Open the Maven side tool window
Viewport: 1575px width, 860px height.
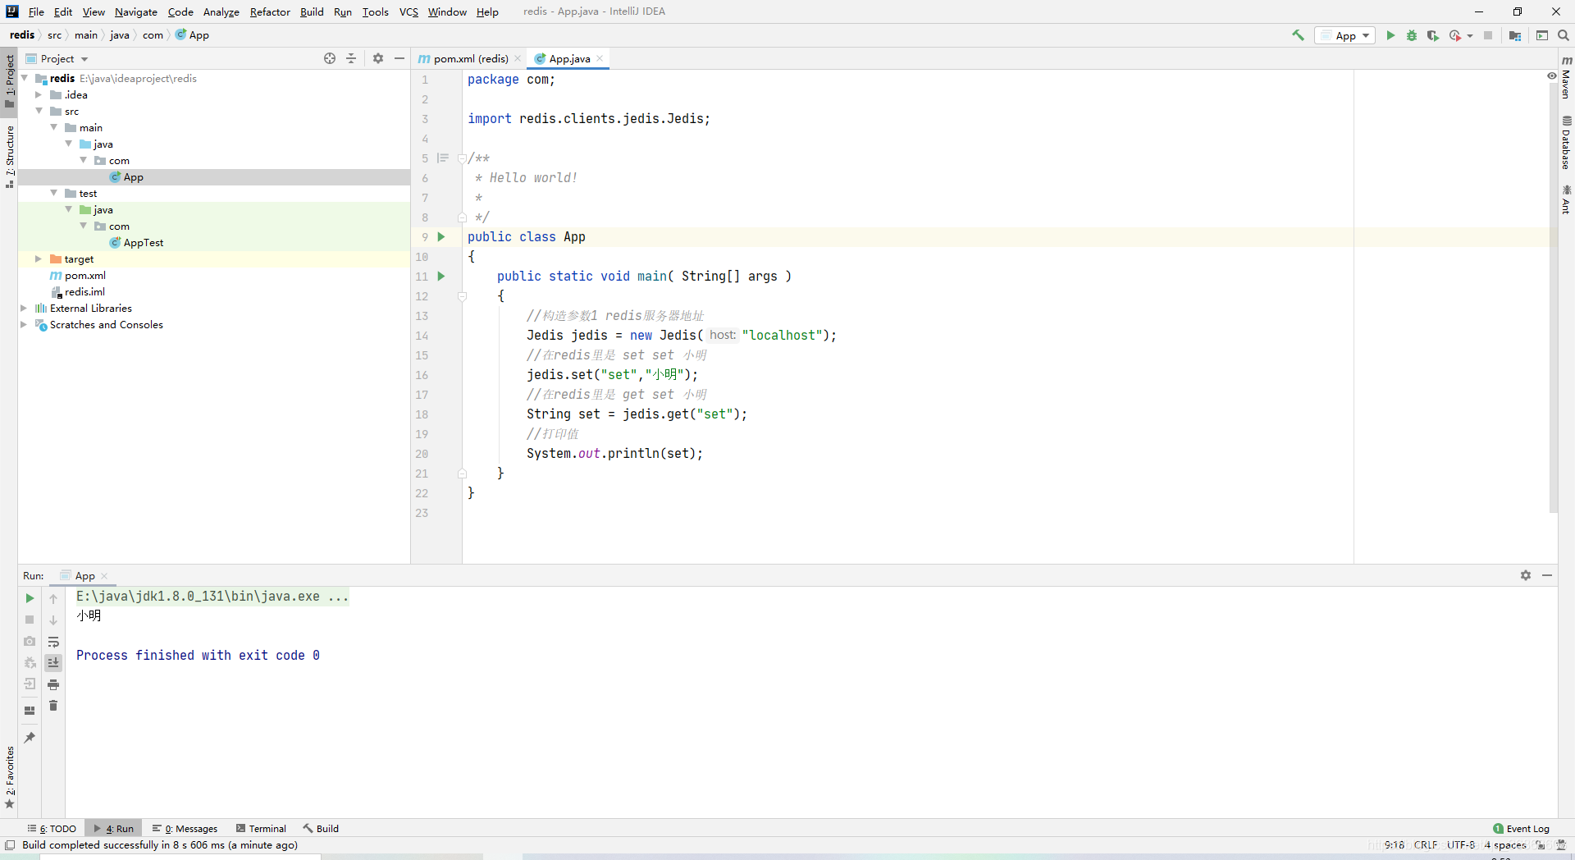click(1566, 77)
